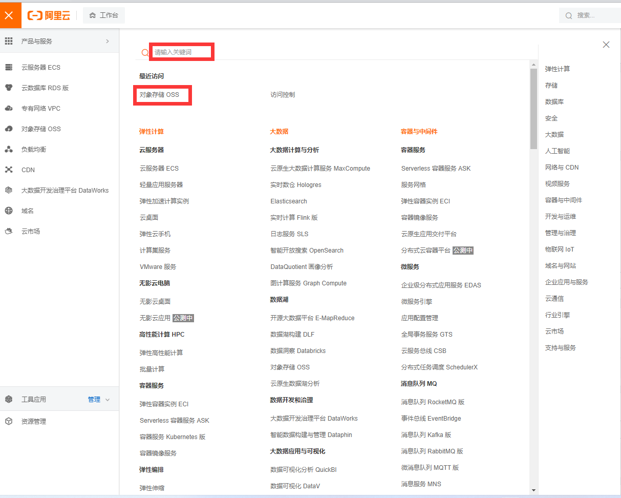The width and height of the screenshot is (621, 498).
Task: Click the grid icon beside 产品与服务
Action: 9,41
